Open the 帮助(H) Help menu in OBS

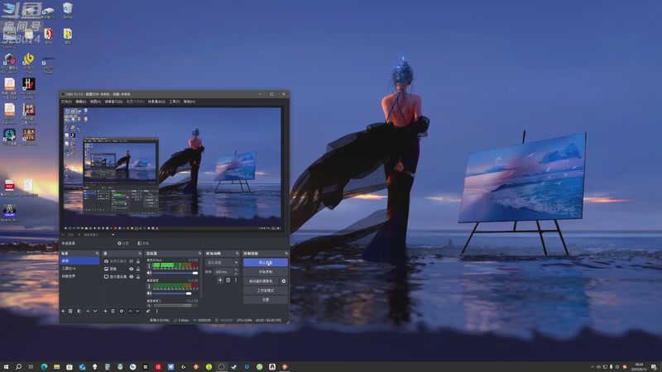click(x=189, y=102)
